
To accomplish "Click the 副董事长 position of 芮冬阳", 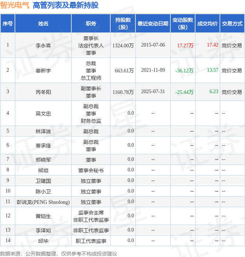I will click(x=91, y=88).
